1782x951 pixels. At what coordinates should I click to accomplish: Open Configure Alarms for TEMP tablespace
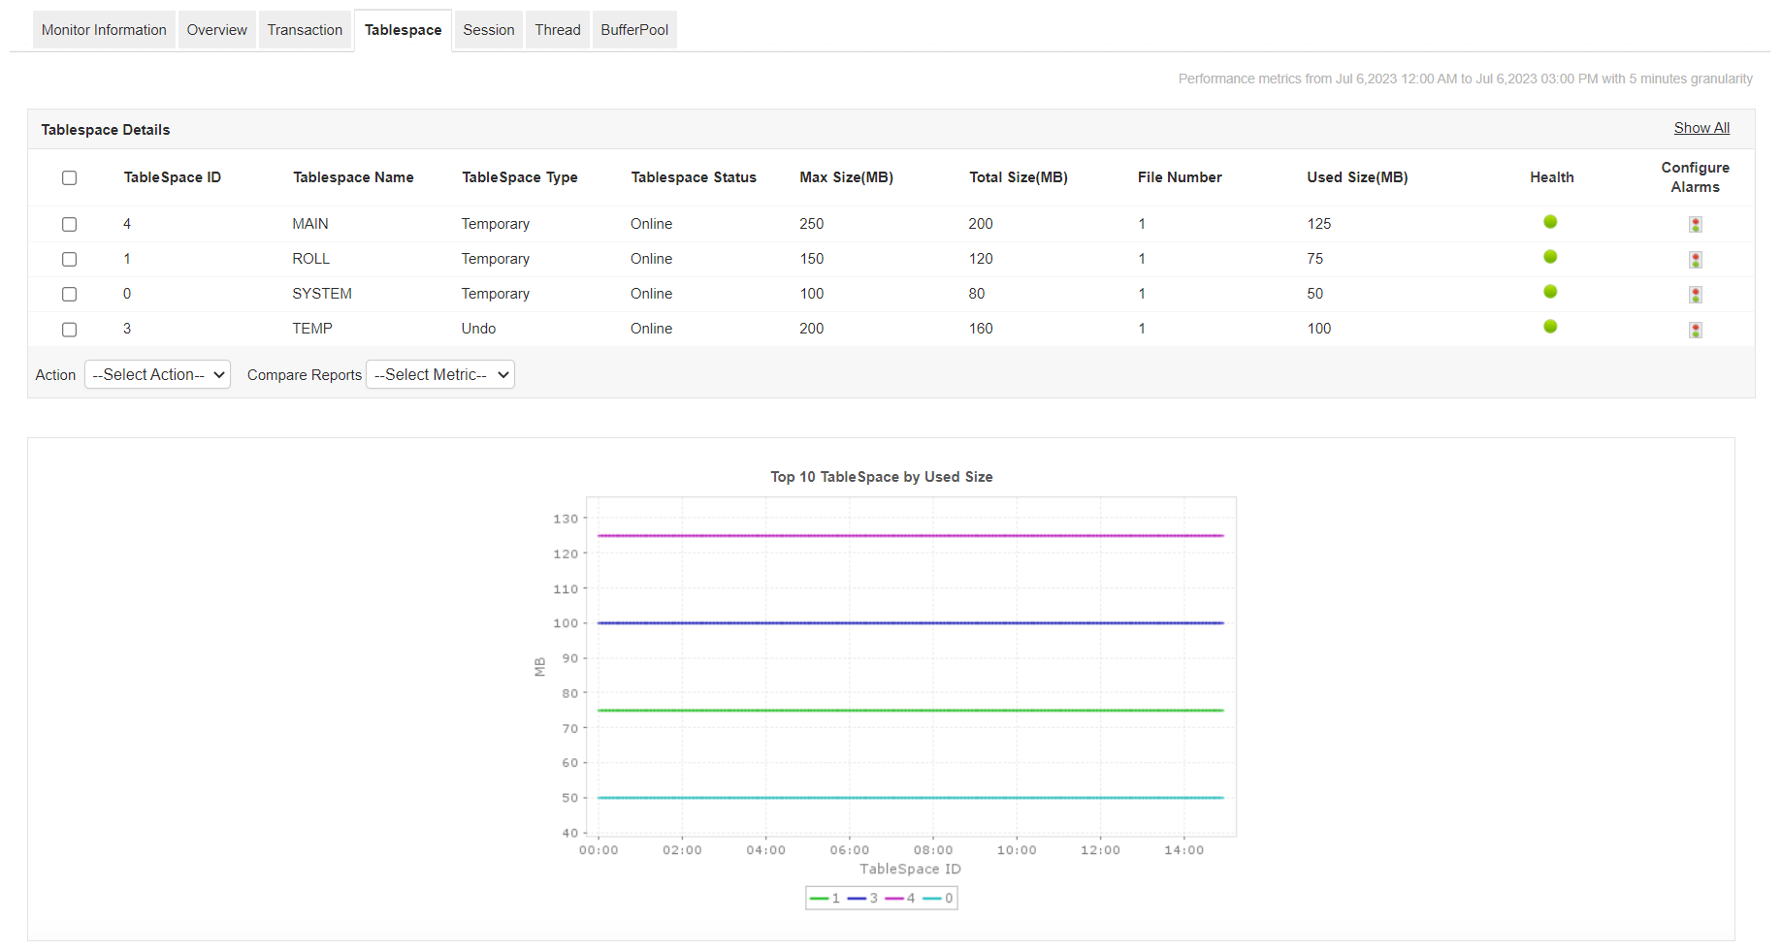(x=1696, y=330)
